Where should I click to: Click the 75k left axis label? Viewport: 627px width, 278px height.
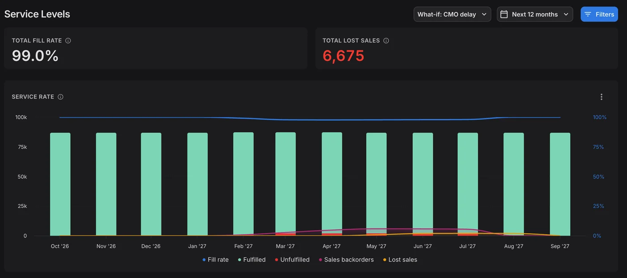22,147
